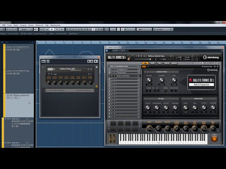Image resolution: width=226 pixels, height=169 pixels.
Task: Click the Amplifier Release knob
Action: pyautogui.click(x=213, y=108)
